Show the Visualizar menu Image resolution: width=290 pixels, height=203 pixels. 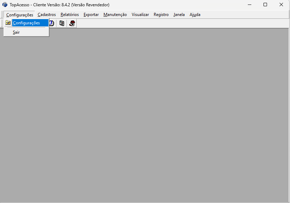point(140,15)
